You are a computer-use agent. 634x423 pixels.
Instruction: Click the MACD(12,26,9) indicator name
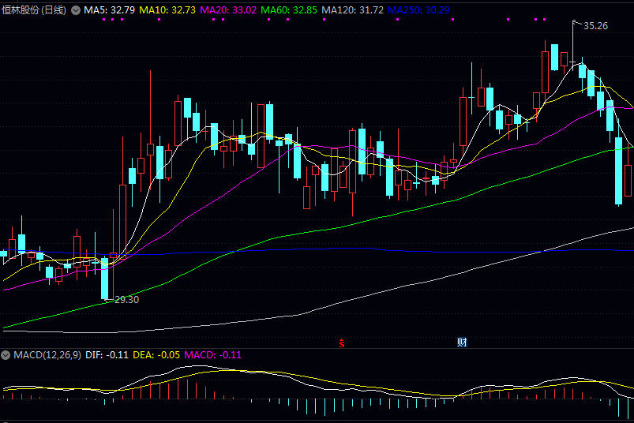(47, 355)
